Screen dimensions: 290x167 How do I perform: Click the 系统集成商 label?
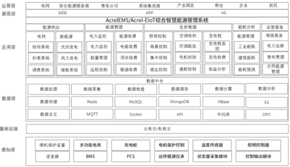tap(150, 6)
